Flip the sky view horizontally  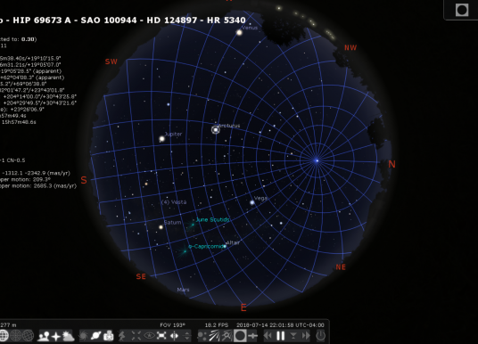point(174,336)
